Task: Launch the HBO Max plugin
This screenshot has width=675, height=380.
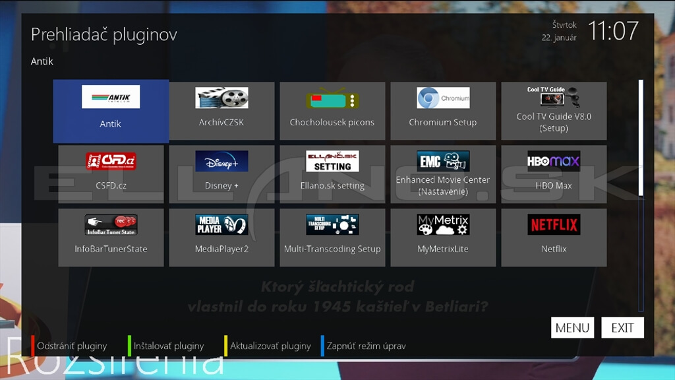Action: coord(554,174)
